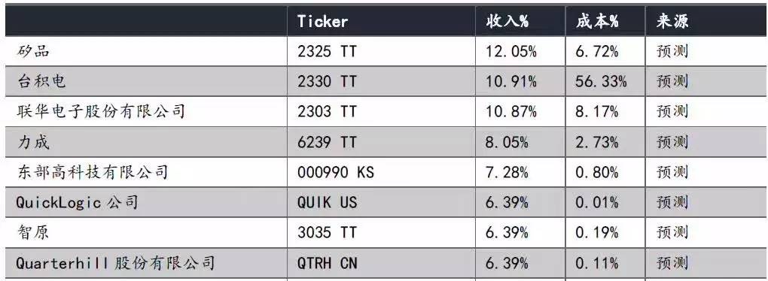
Task: Click the 矽品 company name cell
Action: tap(33, 51)
